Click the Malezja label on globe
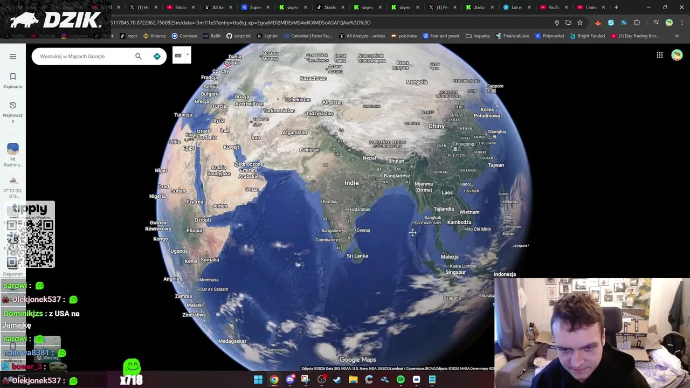Image resolution: width=690 pixels, height=388 pixels. pyautogui.click(x=450, y=257)
